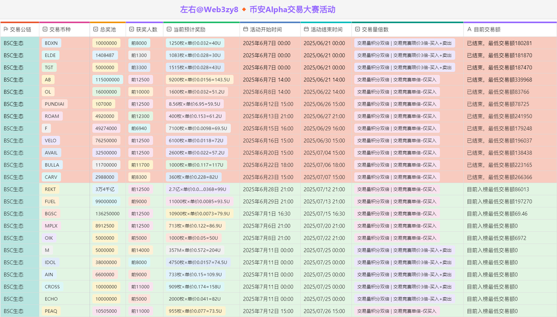Click the BULLA token tag
This screenshot has width=557, height=317.
52,165
